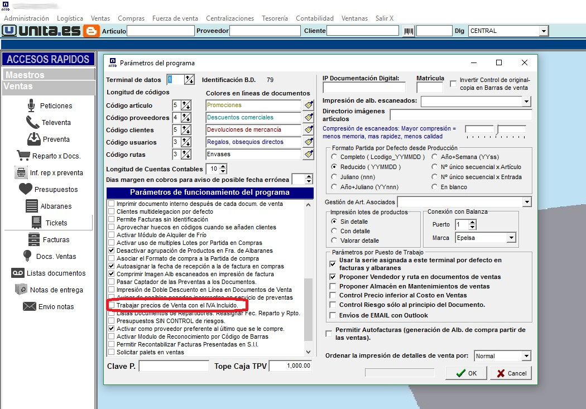Open Facturas drawer icon

pos(34,239)
